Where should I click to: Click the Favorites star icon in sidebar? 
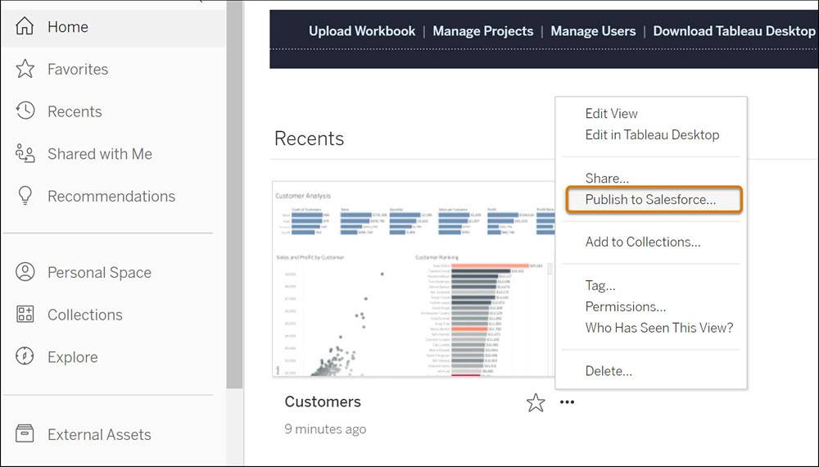point(25,69)
